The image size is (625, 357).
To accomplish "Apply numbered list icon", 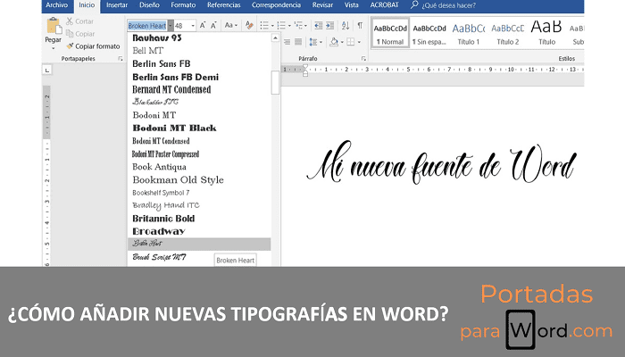I will click(x=281, y=26).
